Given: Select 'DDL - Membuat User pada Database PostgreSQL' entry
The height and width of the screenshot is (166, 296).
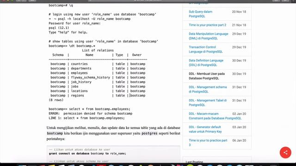Looking at the screenshot, I should coord(207,76).
